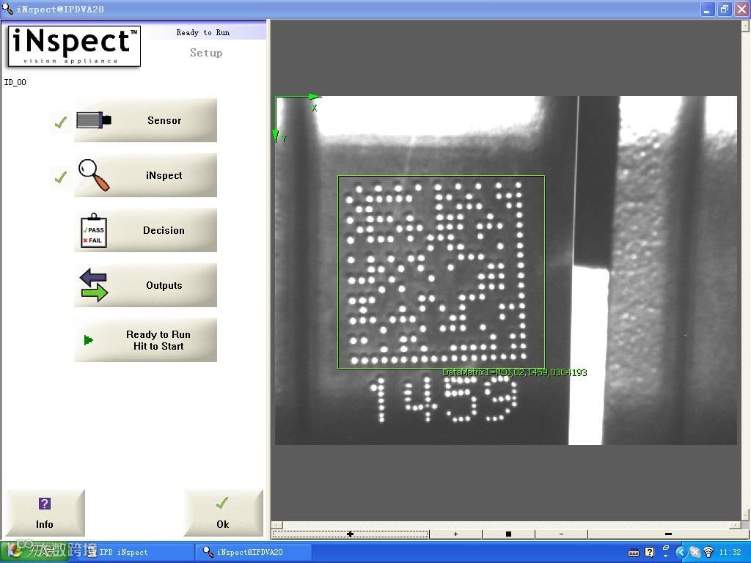
Task: Click the green play flag icon
Action: point(88,340)
